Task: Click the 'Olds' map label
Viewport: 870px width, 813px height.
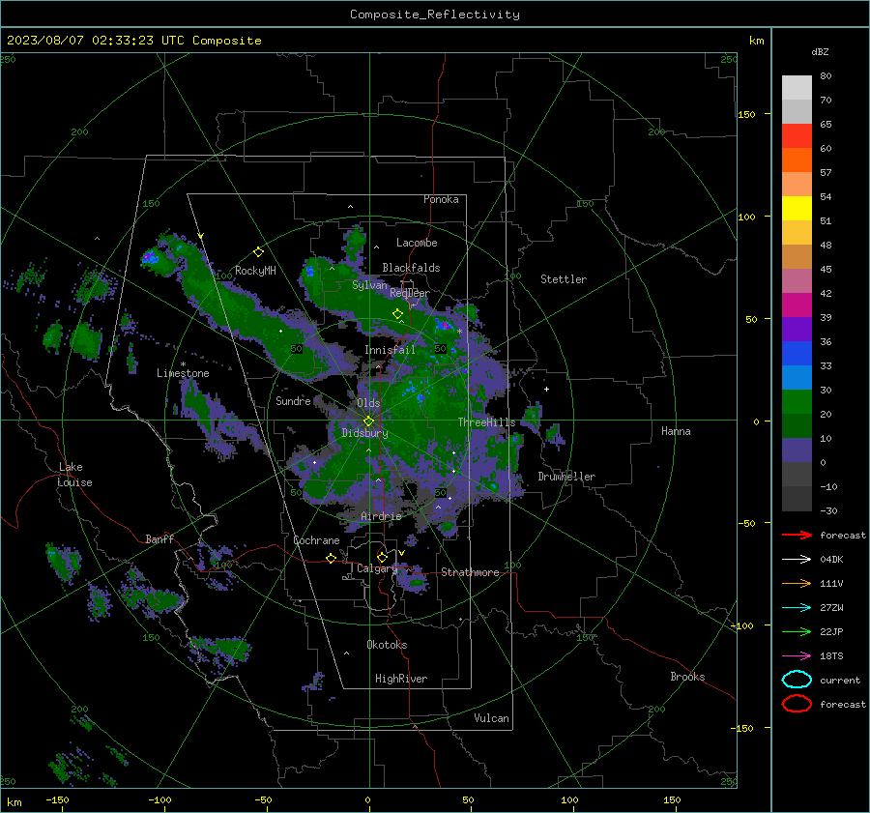Action: (x=368, y=403)
